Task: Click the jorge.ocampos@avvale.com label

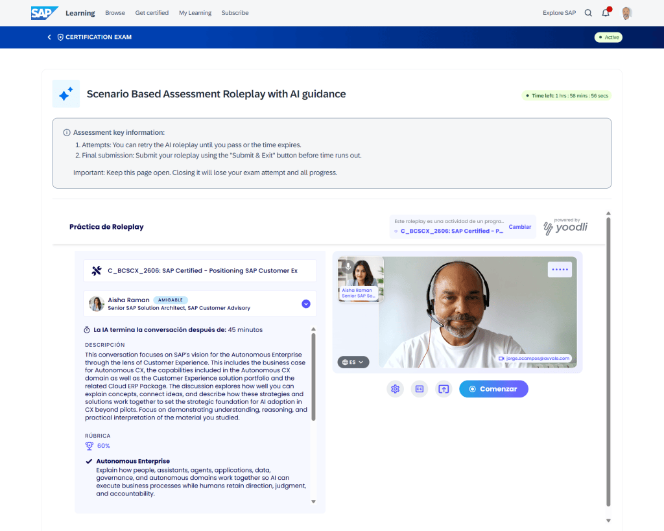Action: (538, 359)
